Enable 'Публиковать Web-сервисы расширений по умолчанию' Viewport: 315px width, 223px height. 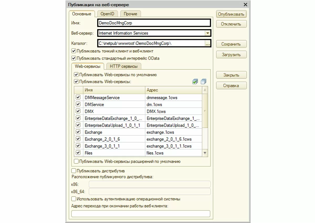click(x=76, y=161)
